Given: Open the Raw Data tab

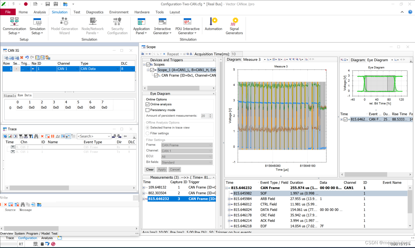Looking at the screenshot, I should (x=25, y=95).
